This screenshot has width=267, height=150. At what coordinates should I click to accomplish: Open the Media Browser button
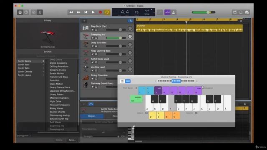(x=247, y=12)
